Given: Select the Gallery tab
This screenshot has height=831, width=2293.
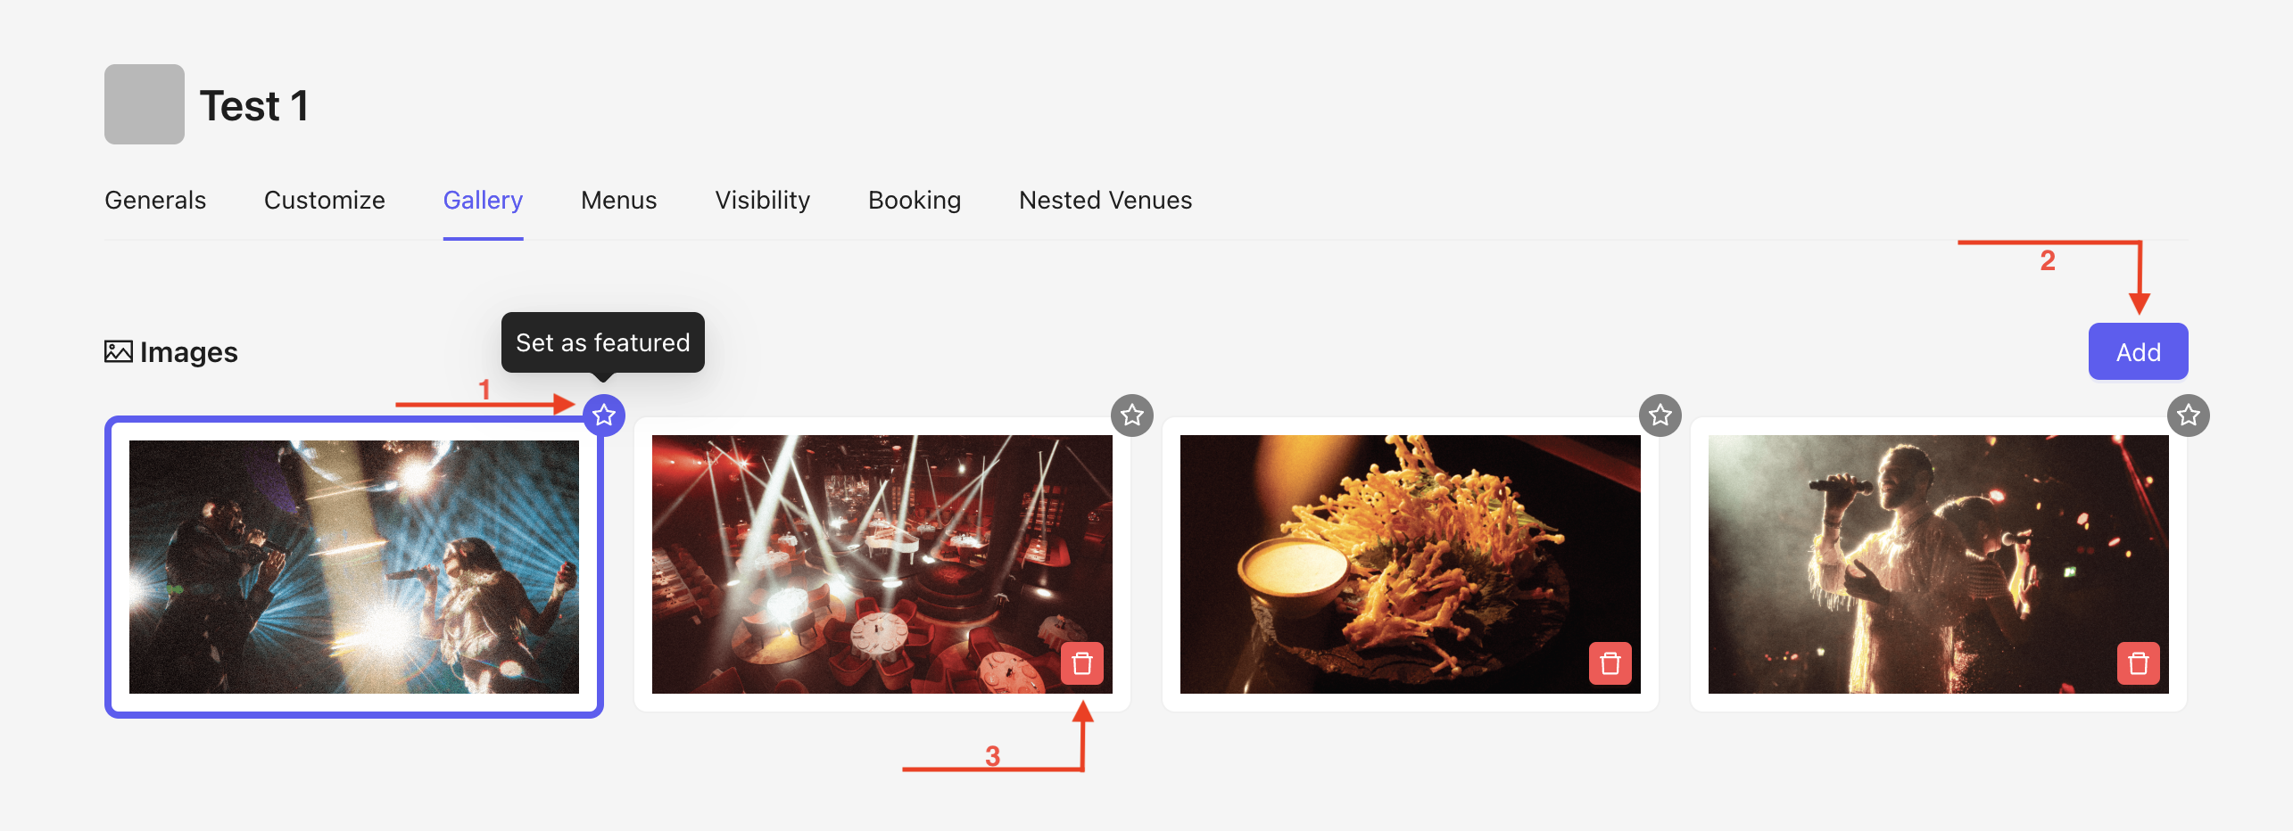Looking at the screenshot, I should coord(483,200).
